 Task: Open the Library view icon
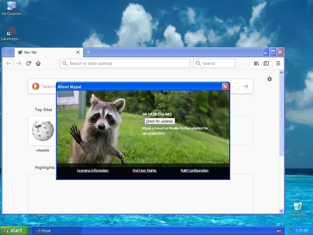point(256,63)
